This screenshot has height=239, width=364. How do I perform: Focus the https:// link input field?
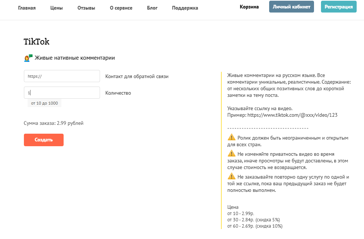[x=62, y=76]
